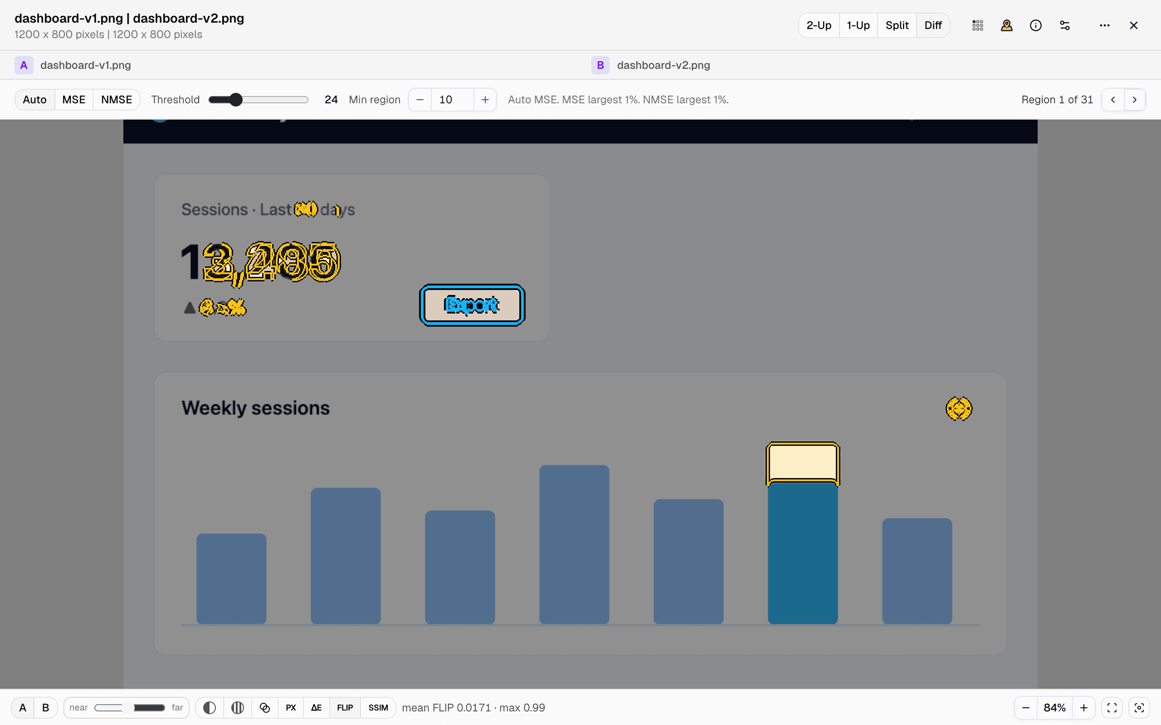The image size is (1161, 725).
Task: Select the half-circle contrast view icon
Action: [209, 708]
